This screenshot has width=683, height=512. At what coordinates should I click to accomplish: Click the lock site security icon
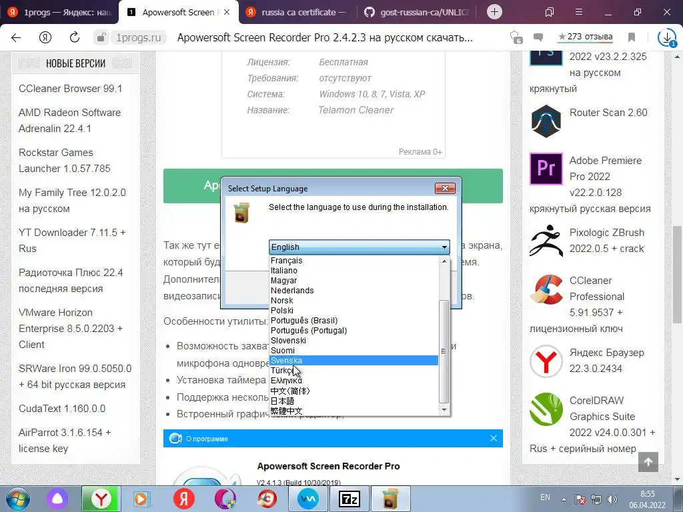(x=101, y=37)
